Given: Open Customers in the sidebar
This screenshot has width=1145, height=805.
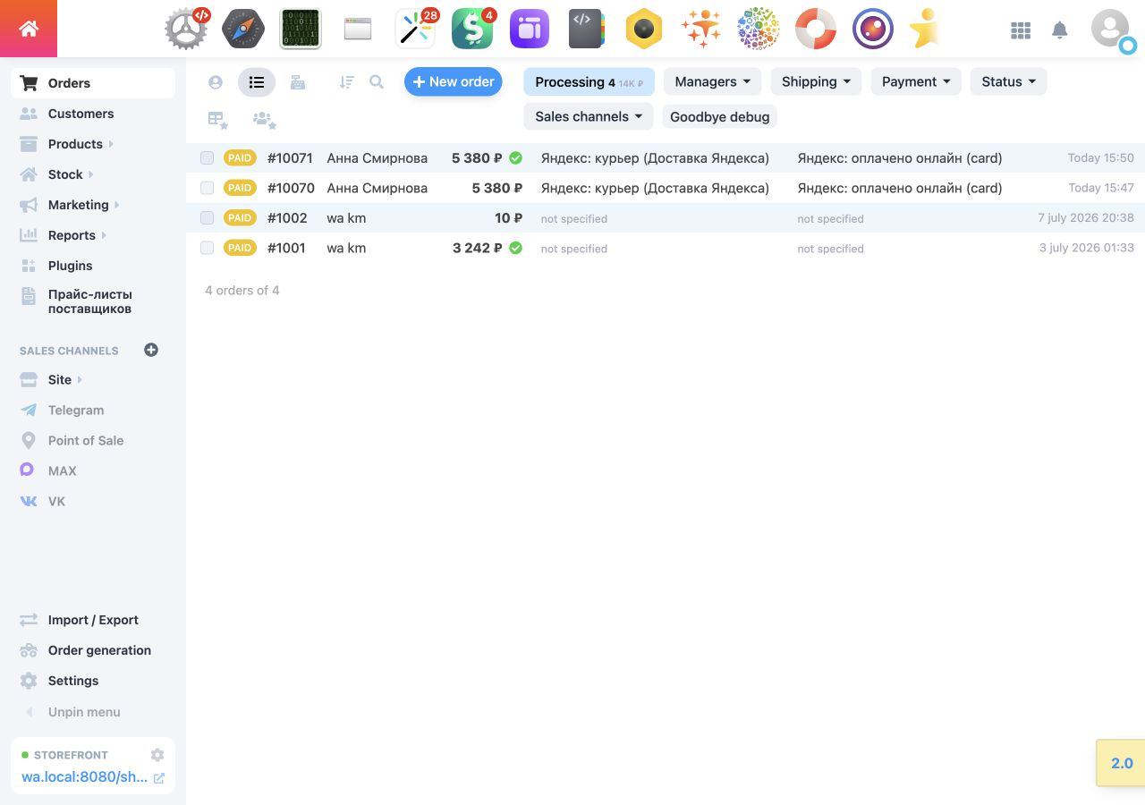Looking at the screenshot, I should click(93, 114).
